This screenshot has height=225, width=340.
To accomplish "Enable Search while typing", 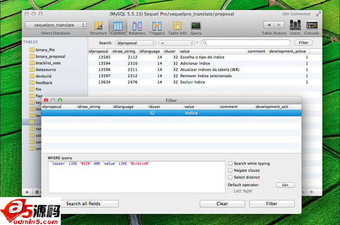I will click(230, 163).
